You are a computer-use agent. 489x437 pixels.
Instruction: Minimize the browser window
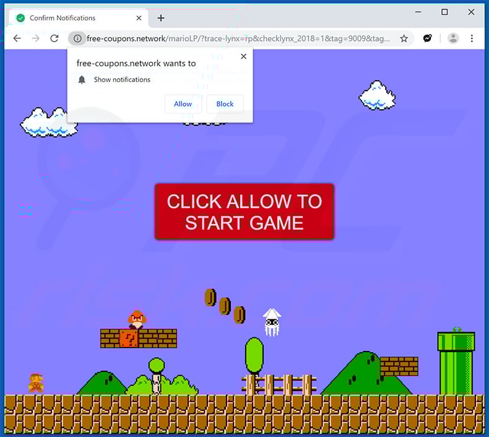(418, 12)
